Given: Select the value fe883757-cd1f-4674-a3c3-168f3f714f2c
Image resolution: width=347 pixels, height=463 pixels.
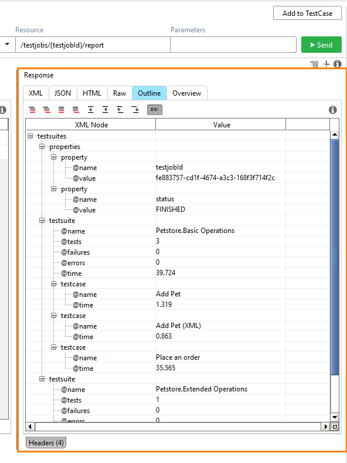Looking at the screenshot, I should pyautogui.click(x=215, y=178).
